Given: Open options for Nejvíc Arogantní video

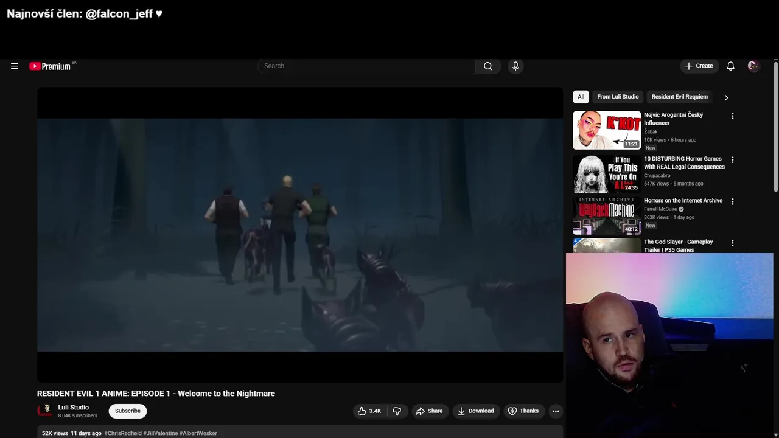Looking at the screenshot, I should pyautogui.click(x=733, y=116).
